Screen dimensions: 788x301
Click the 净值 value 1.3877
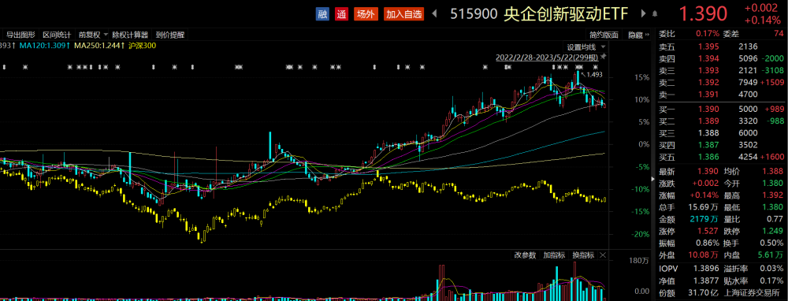705,281
